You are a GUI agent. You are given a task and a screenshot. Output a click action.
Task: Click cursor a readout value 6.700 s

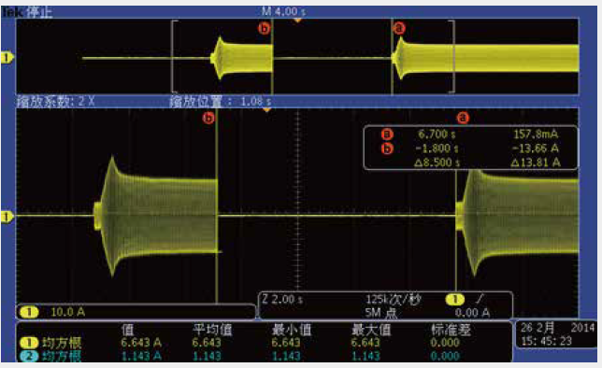click(437, 134)
